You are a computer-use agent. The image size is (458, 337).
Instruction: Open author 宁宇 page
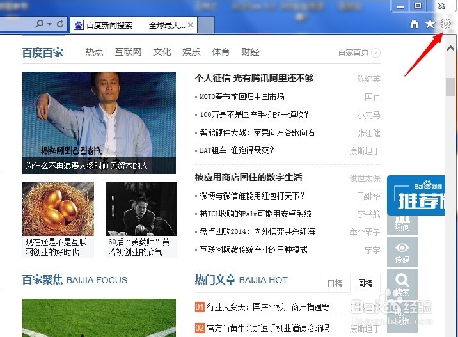372,251
